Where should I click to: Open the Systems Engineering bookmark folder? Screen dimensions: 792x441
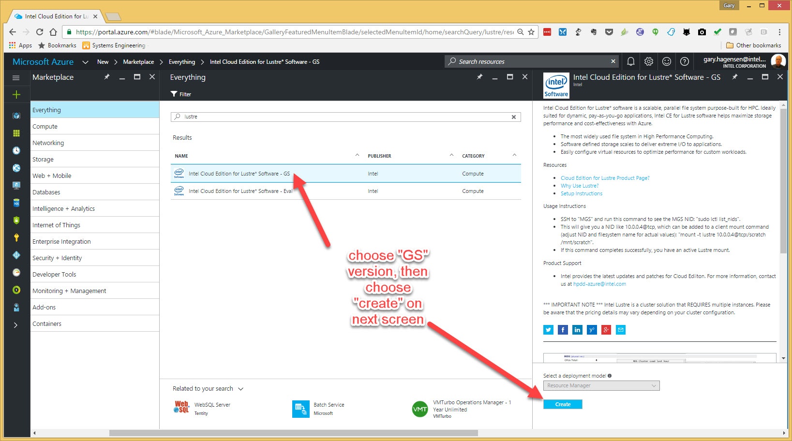pos(114,45)
